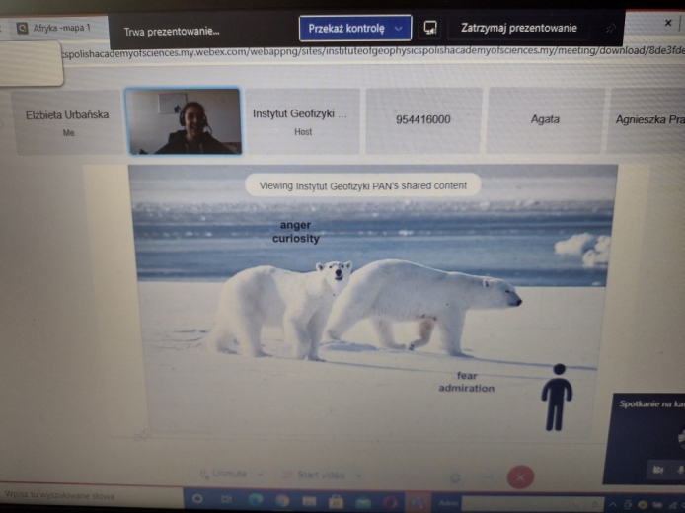Open Cortana circle on the taskbar

coord(197,498)
